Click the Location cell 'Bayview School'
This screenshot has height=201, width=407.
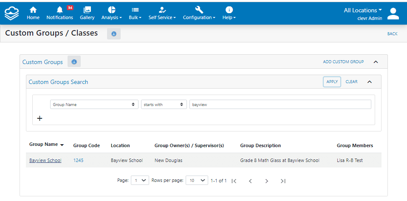coord(127,160)
